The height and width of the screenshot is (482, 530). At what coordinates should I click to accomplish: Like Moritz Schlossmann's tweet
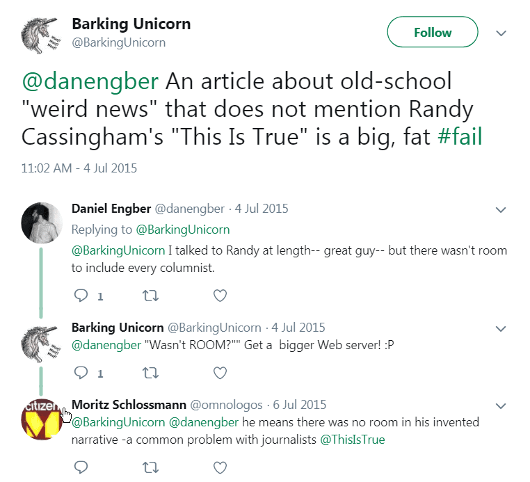220,466
